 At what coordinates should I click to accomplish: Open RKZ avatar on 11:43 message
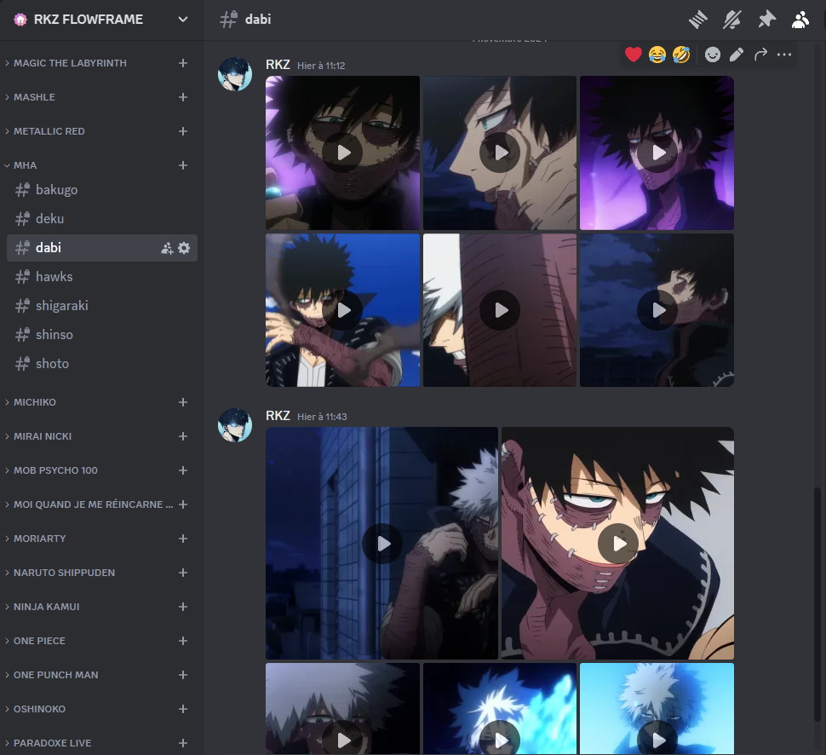[235, 425]
